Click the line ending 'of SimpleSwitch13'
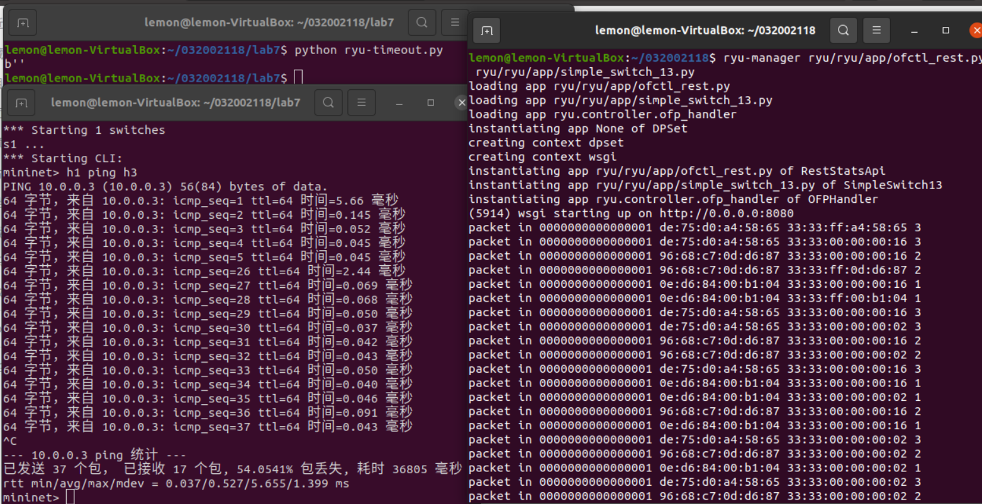 click(705, 185)
